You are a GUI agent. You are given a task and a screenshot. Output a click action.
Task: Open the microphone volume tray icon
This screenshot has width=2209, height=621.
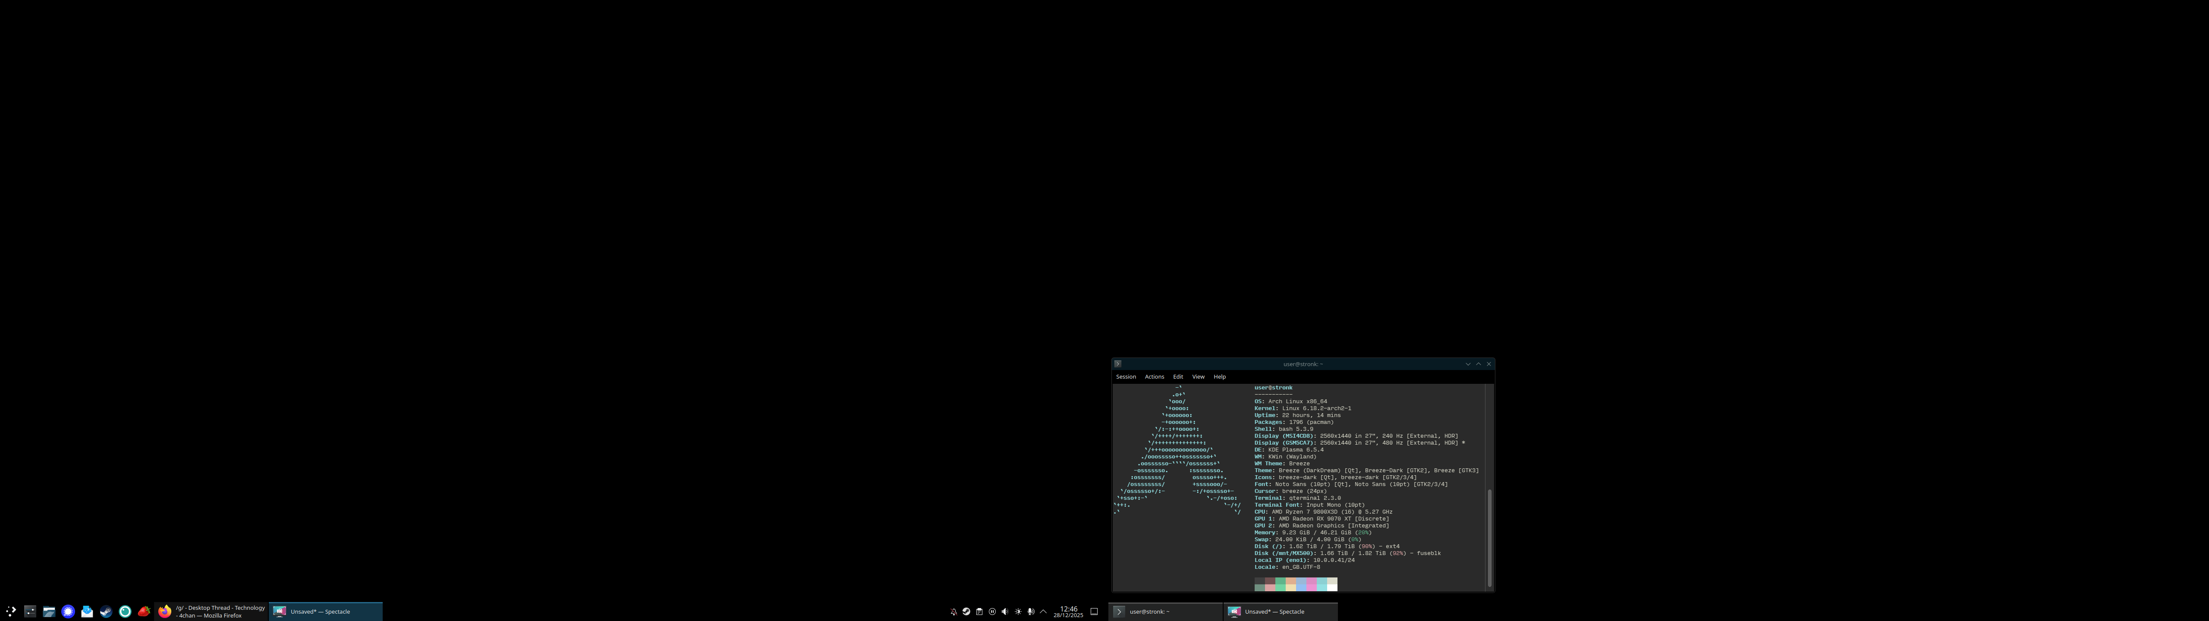coord(1031,612)
